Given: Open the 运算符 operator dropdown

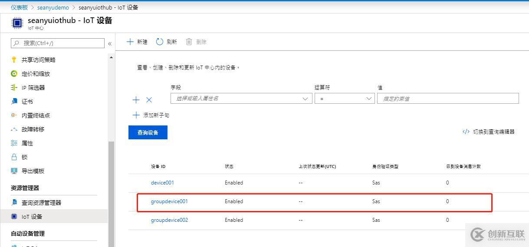Looking at the screenshot, I should [345, 99].
